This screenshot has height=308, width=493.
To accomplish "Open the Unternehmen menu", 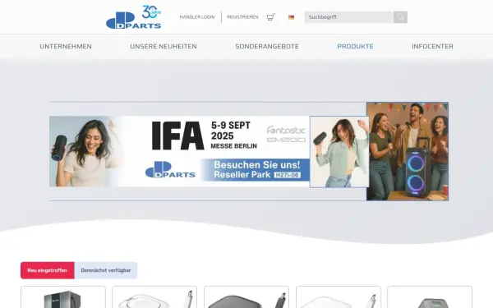I will point(66,46).
